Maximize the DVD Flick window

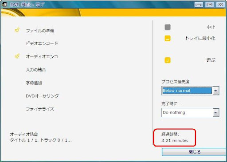[x=210, y=4]
